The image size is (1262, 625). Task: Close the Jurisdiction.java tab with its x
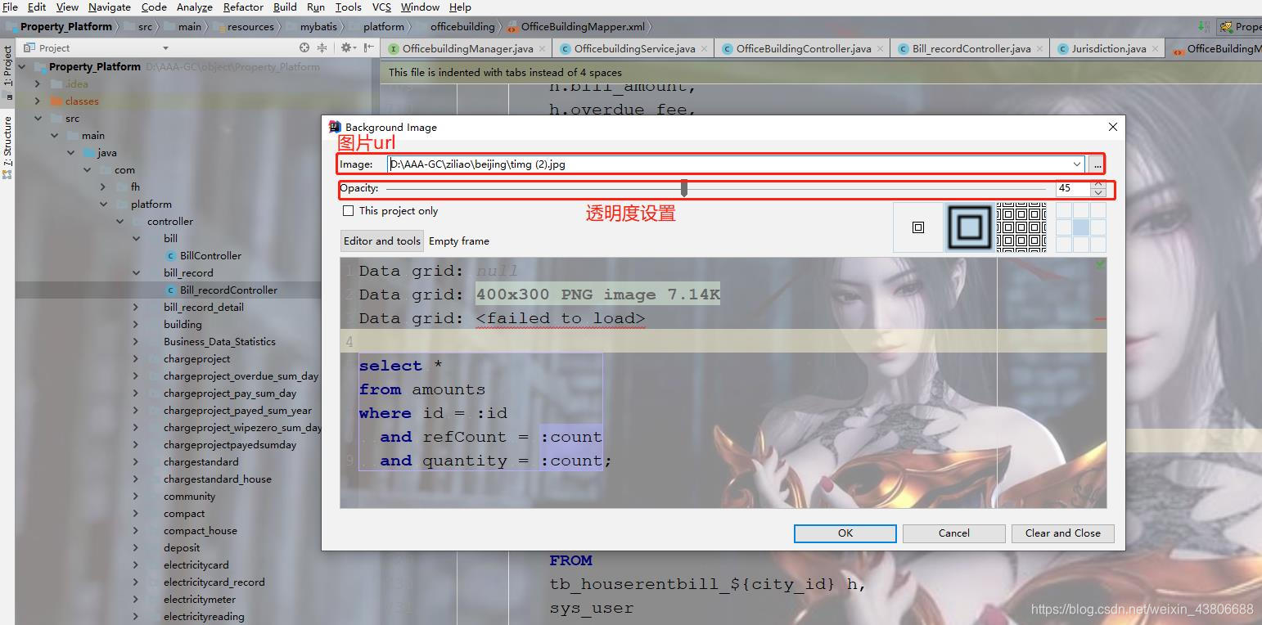(x=1155, y=48)
